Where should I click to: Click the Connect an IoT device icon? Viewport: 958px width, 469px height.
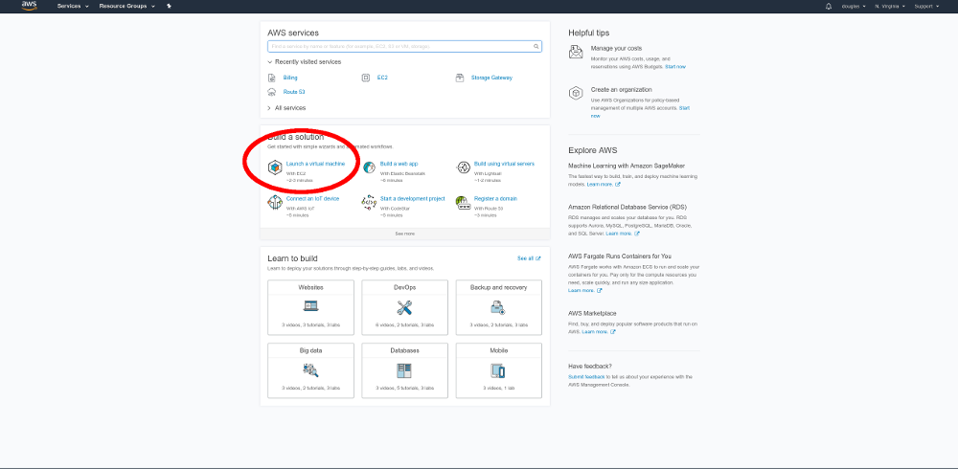click(x=275, y=202)
